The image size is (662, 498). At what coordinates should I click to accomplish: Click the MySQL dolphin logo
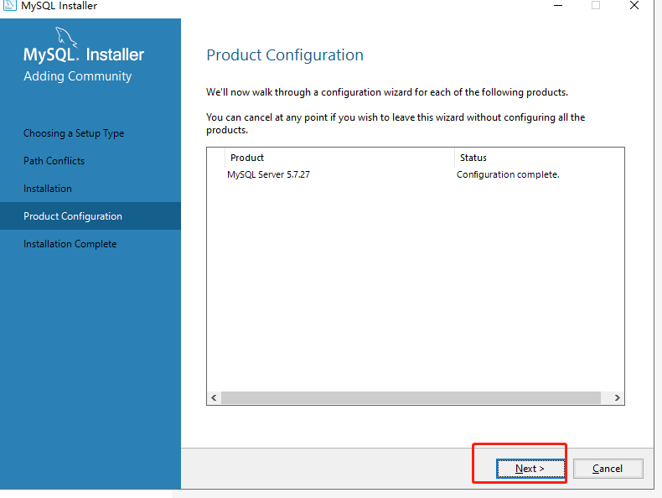tap(66, 37)
